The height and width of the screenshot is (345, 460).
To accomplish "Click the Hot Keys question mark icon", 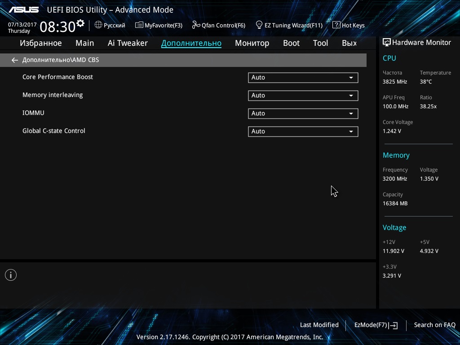I will click(x=336, y=25).
